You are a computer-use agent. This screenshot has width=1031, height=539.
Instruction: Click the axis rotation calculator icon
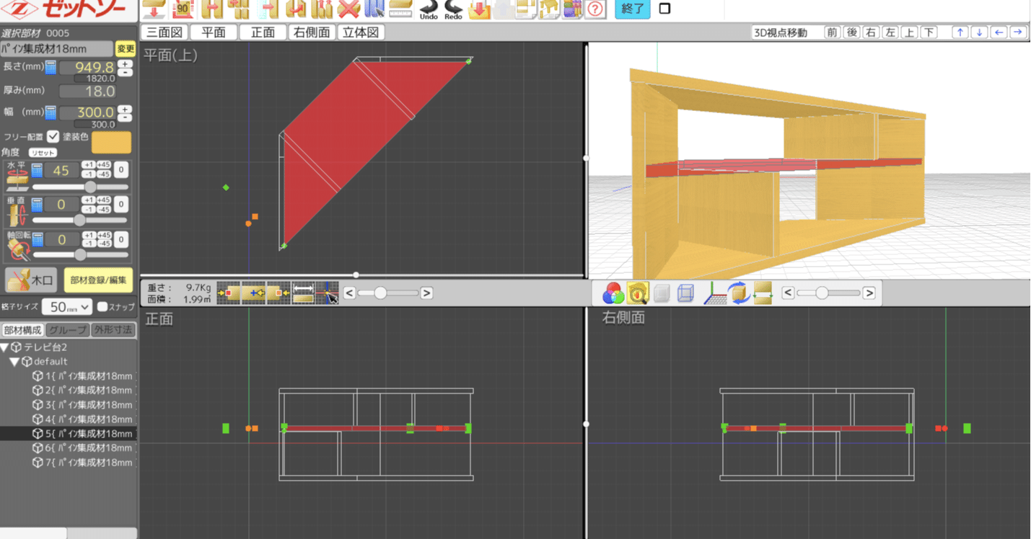point(37,239)
